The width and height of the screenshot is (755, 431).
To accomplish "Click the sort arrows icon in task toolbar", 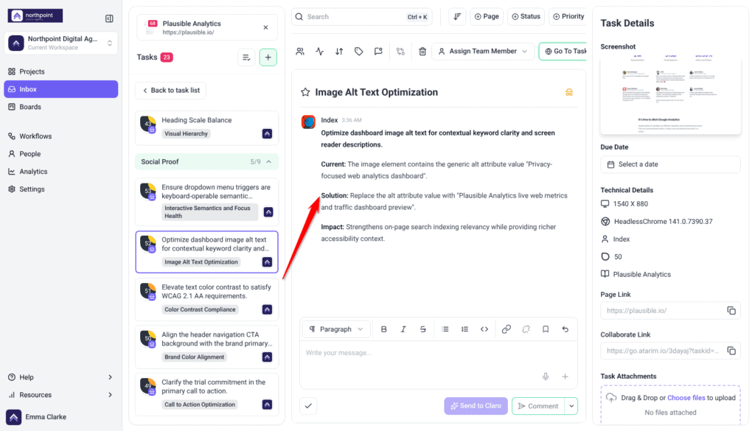I will click(339, 51).
